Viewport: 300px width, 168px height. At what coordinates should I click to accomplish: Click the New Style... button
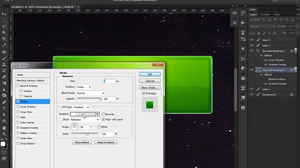coord(150,88)
